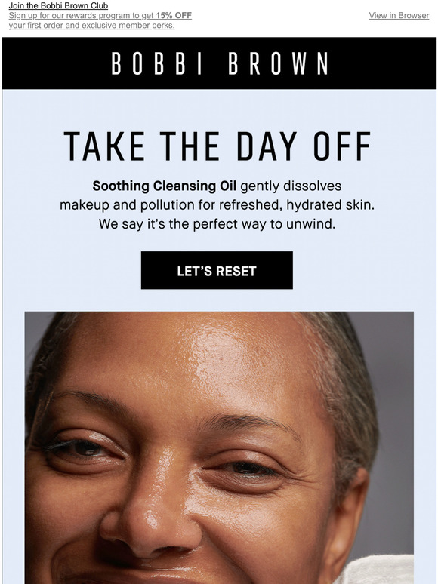Screen dimensions: 438x584
Task: Click the exclusive member perks link line
Action: point(91,26)
